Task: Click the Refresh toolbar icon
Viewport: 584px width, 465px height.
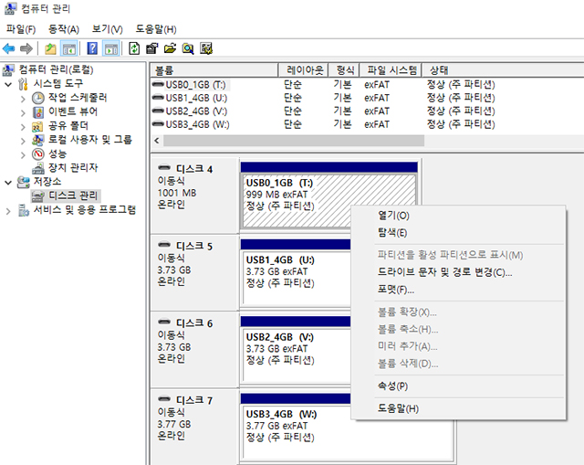Action: tap(134, 48)
